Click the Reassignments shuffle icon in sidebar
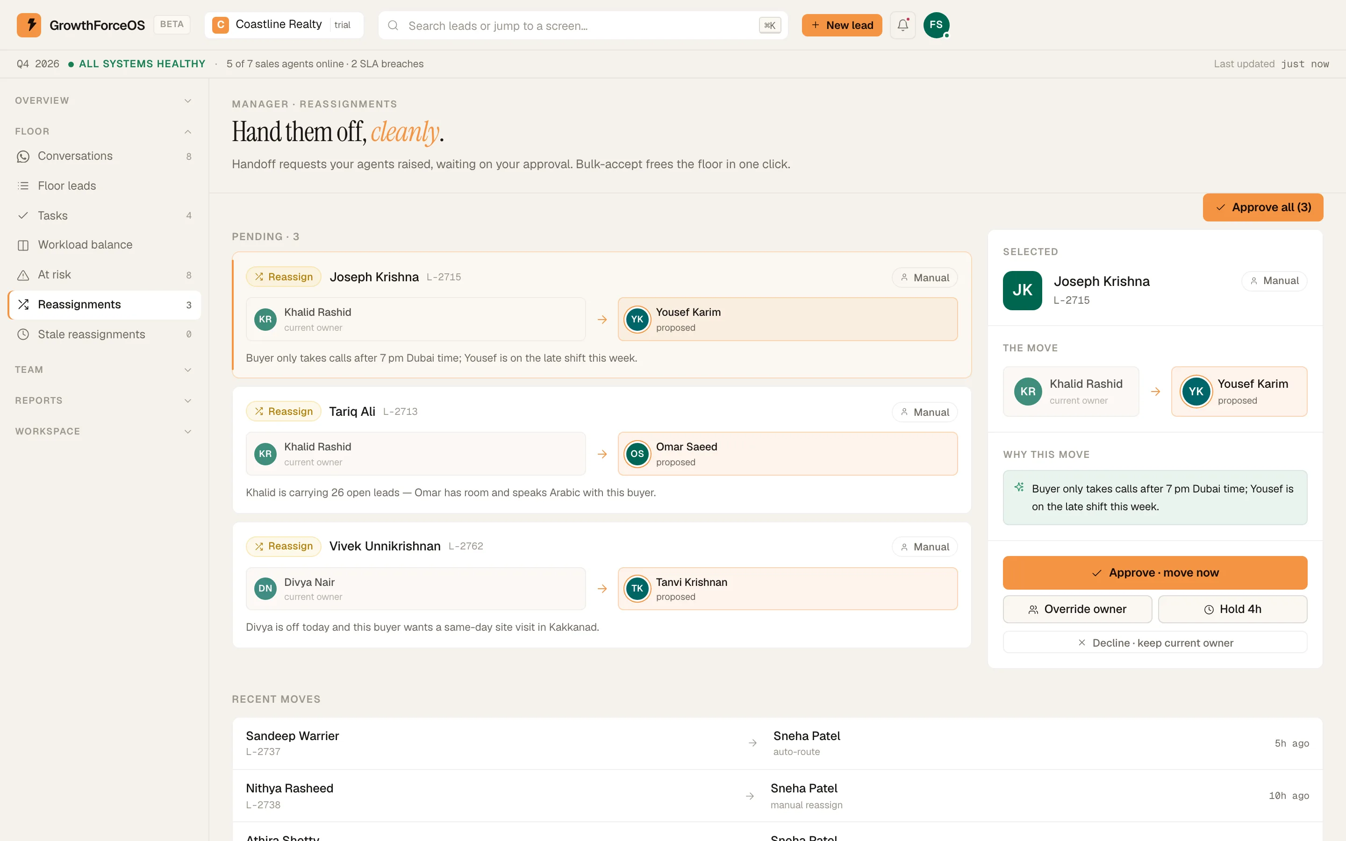Image resolution: width=1346 pixels, height=841 pixels. tap(23, 304)
